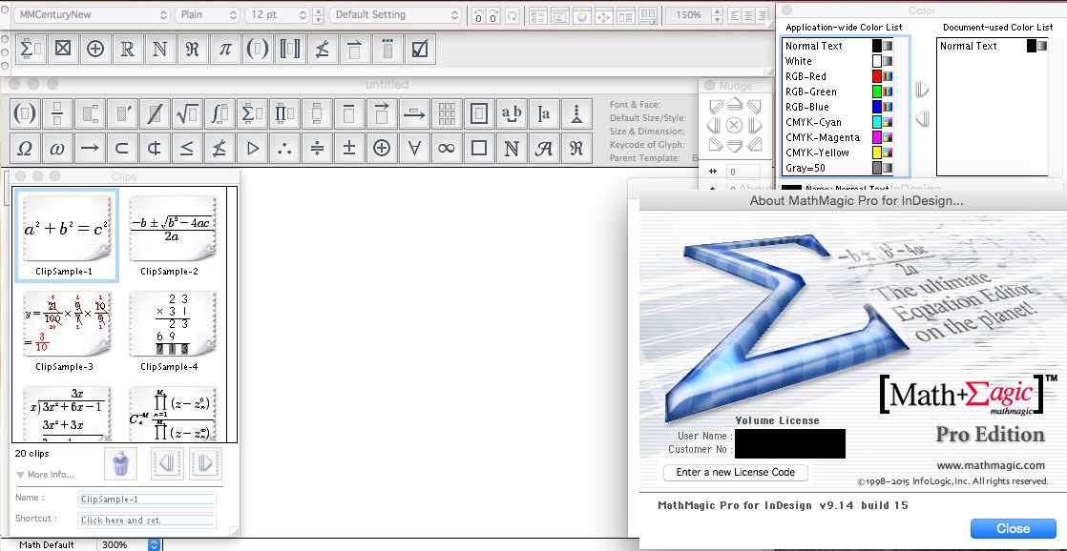Select ClipSample-1 thumbnail

pos(67,229)
